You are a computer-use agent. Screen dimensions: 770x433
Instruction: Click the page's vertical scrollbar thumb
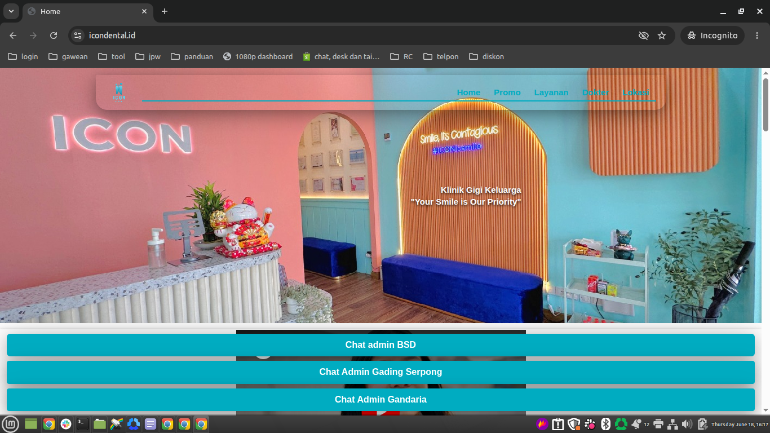[x=766, y=105]
